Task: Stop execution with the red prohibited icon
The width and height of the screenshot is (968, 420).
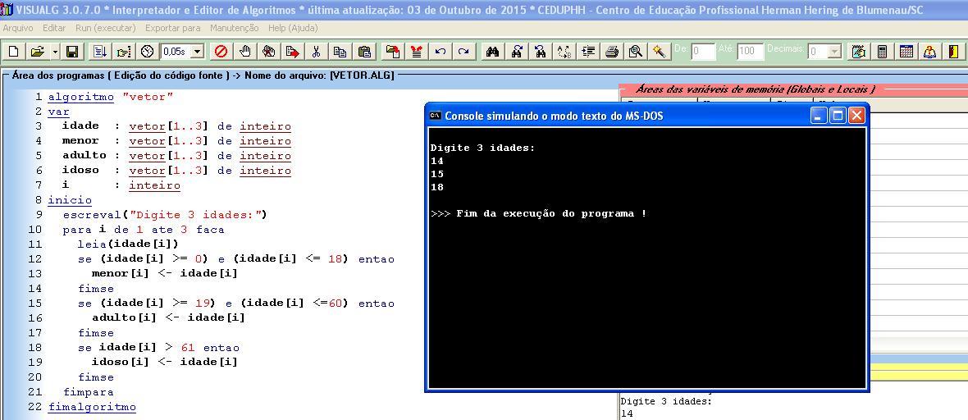Action: click(221, 52)
